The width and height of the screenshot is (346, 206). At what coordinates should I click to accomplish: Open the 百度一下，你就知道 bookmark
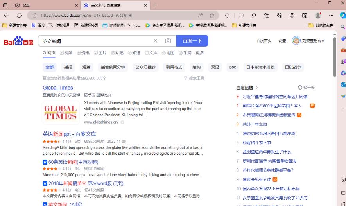coord(50,25)
